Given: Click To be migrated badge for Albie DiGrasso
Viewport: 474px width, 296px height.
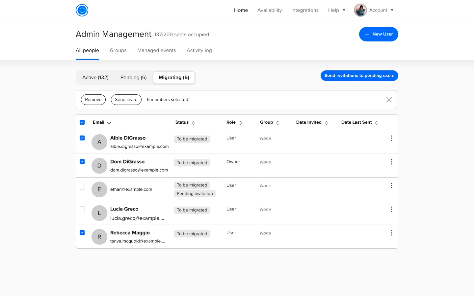Looking at the screenshot, I should point(192,139).
